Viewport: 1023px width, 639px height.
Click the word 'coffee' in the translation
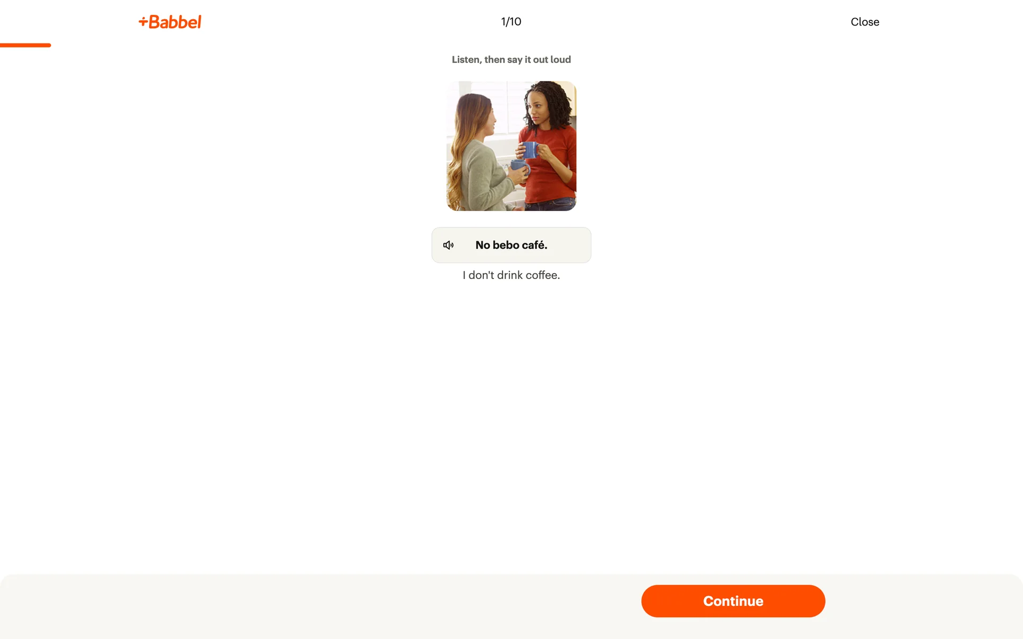[541, 275]
